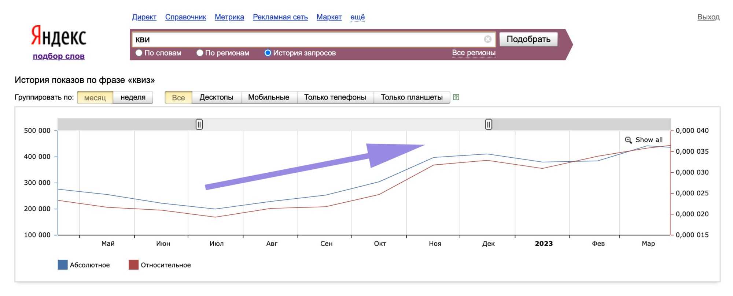The height and width of the screenshot is (296, 733).
Task: Clear the search field with the X icon
Action: (x=487, y=39)
